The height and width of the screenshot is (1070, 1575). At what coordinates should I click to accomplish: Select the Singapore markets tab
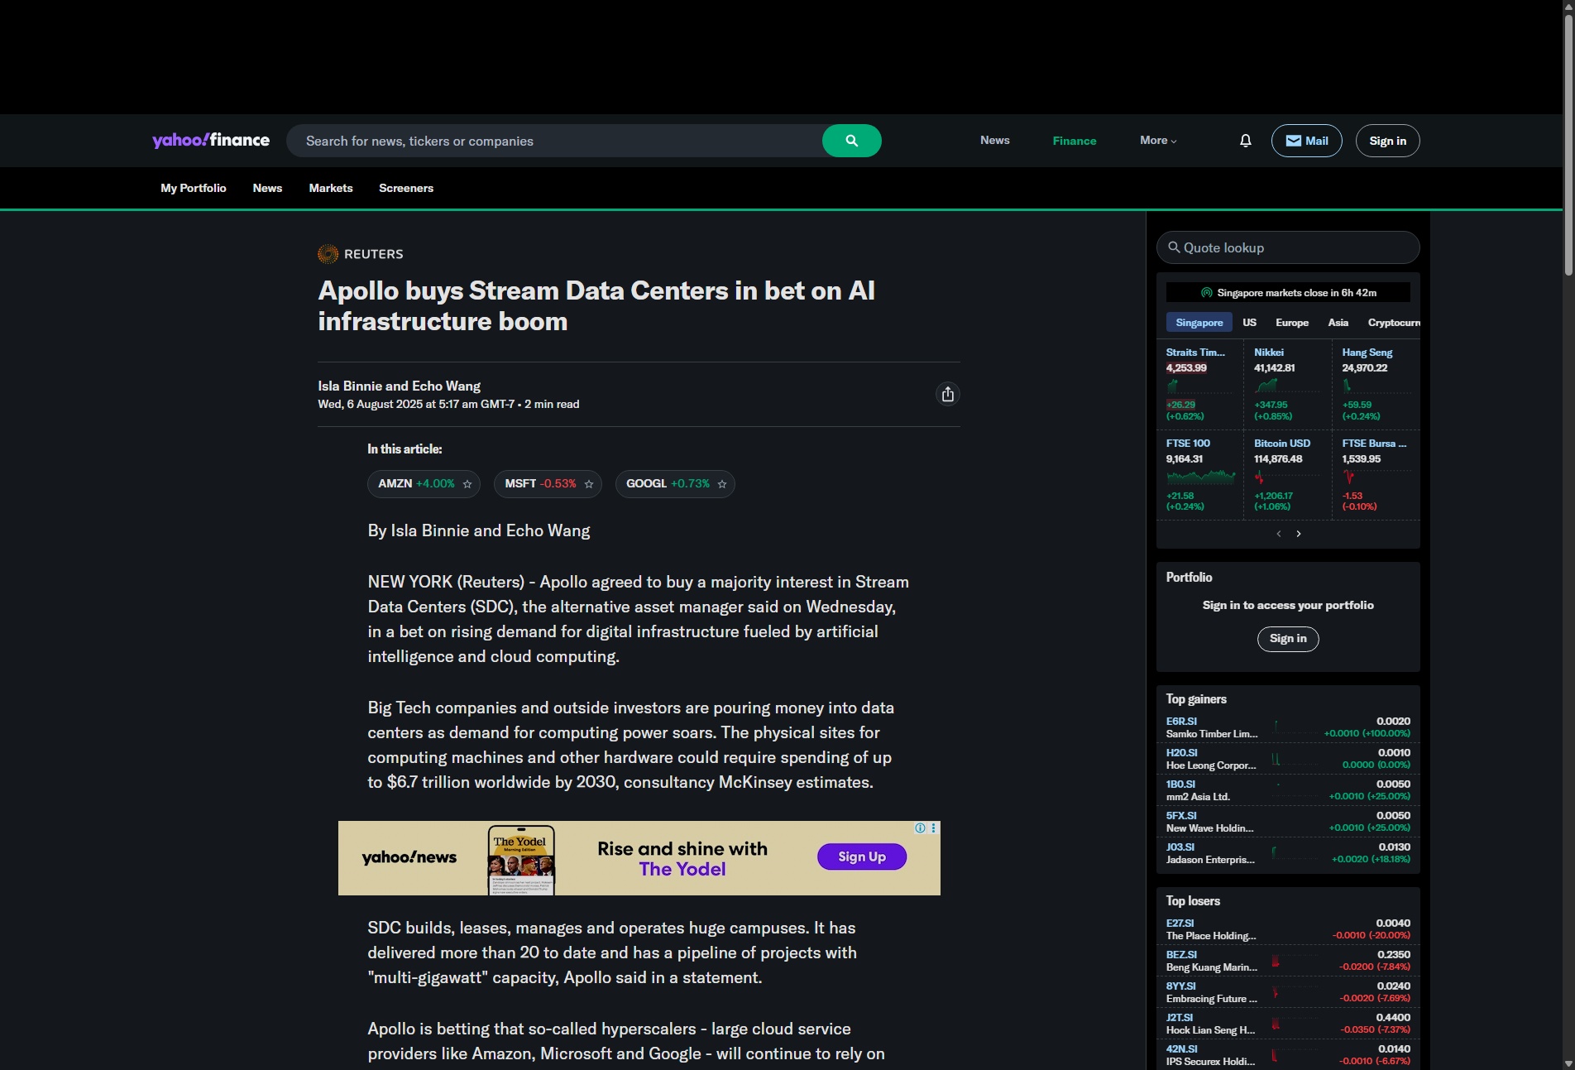coord(1199,323)
